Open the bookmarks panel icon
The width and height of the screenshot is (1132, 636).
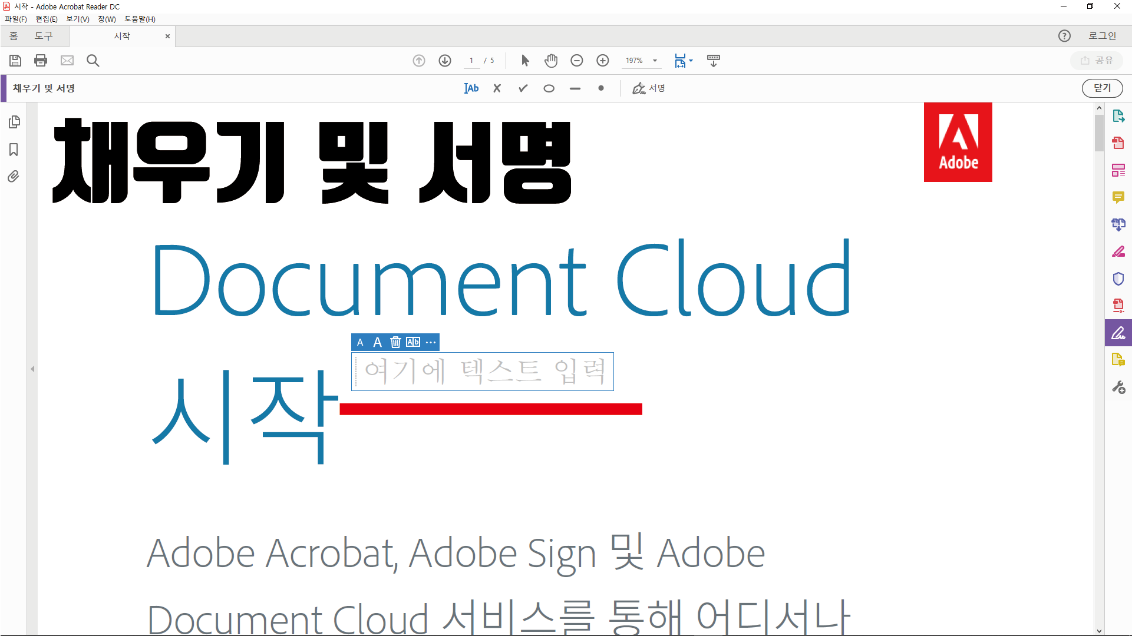click(14, 150)
